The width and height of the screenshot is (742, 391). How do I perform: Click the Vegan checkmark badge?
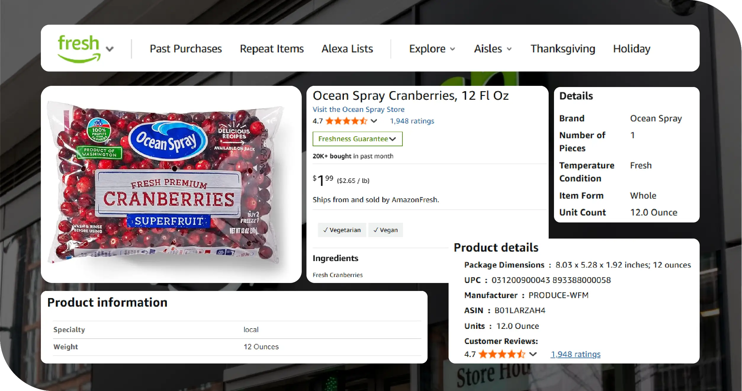click(x=386, y=230)
